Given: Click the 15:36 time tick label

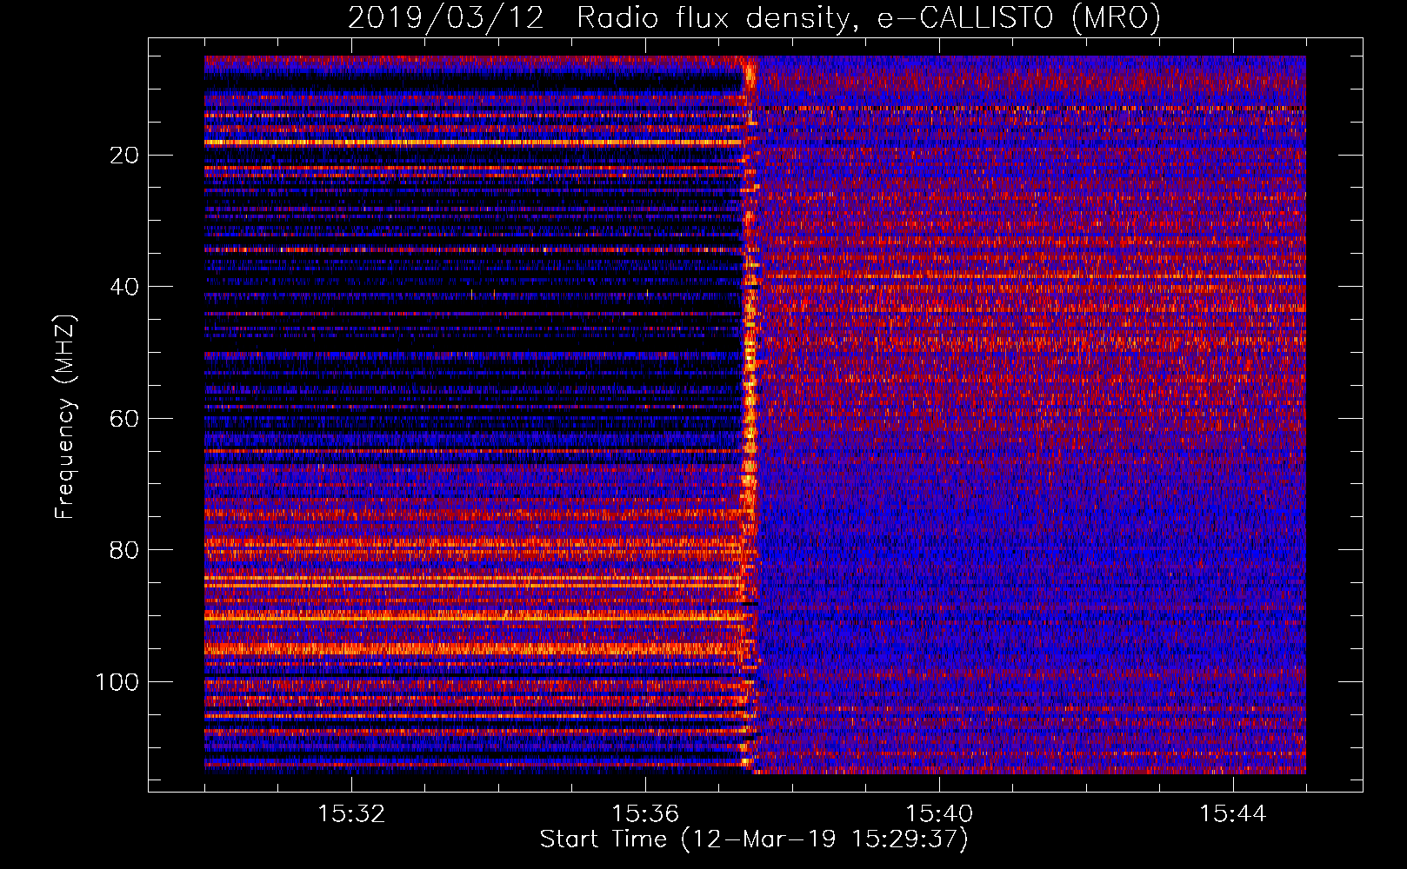Looking at the screenshot, I should (x=645, y=814).
